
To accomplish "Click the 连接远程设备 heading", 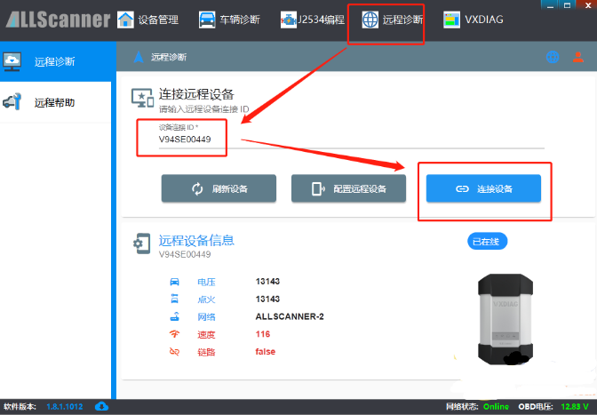I will click(x=196, y=94).
